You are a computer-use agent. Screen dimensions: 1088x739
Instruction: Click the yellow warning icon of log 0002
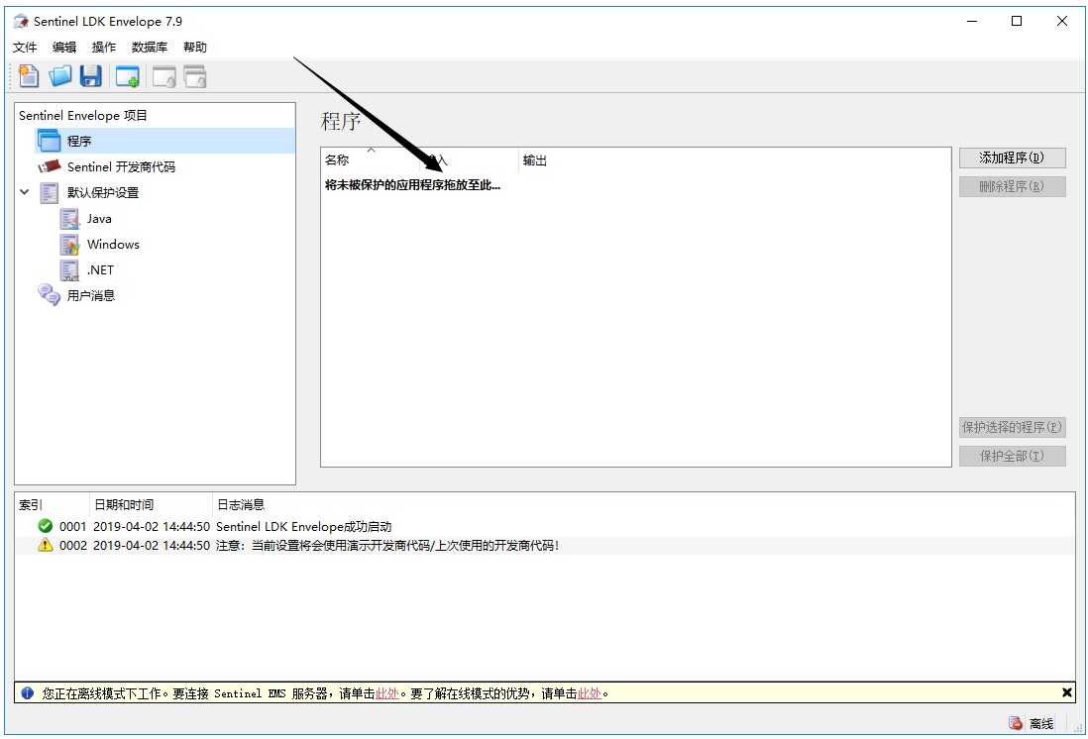pyautogui.click(x=46, y=545)
